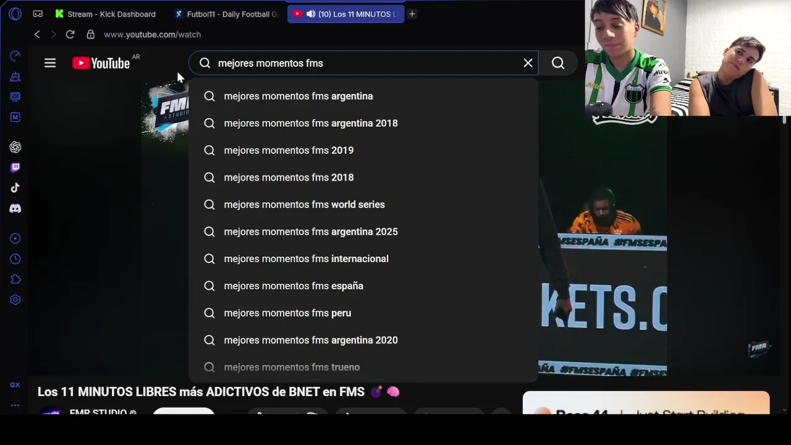Open GX Control speedometer panel

pos(15,56)
